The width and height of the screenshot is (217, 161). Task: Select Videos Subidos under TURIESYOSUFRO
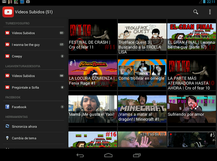point(33,33)
